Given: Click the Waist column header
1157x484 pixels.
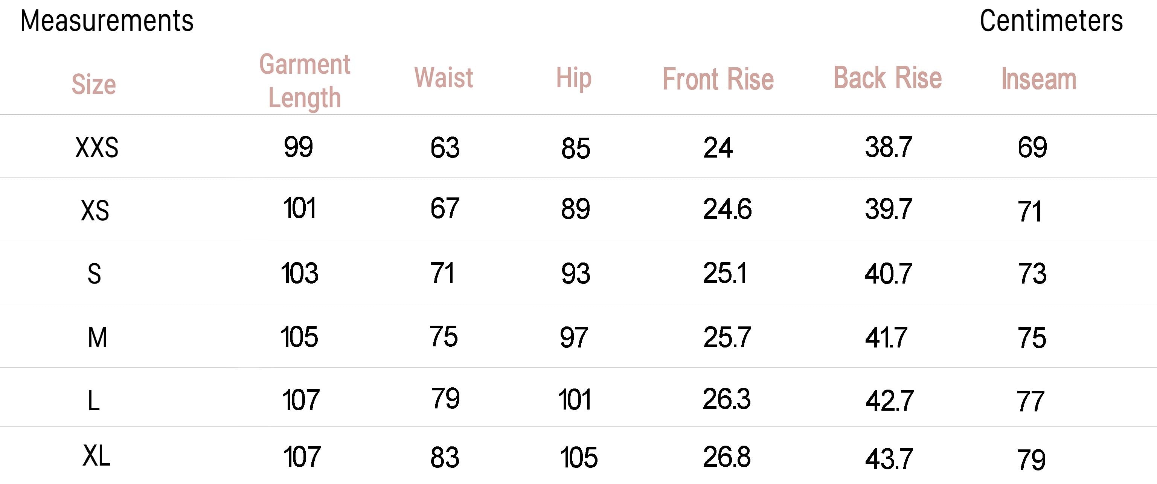Looking at the screenshot, I should 443,78.
